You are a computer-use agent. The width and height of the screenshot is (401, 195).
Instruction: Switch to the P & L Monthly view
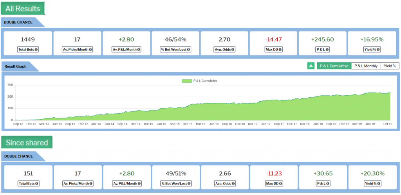[x=366, y=66]
